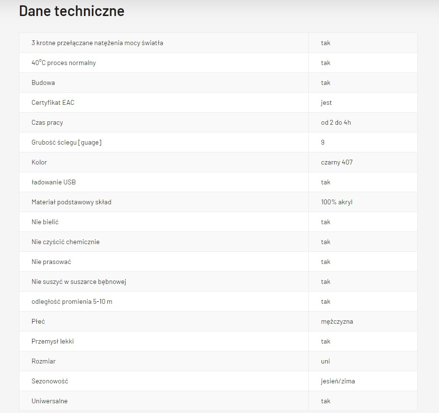
Task: Click the "uni" size value
Action: [325, 362]
